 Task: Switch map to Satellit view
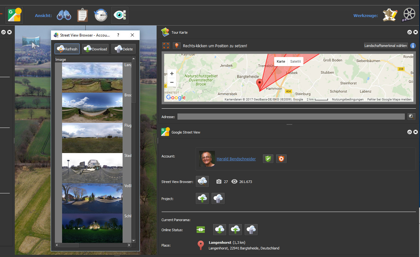[295, 61]
